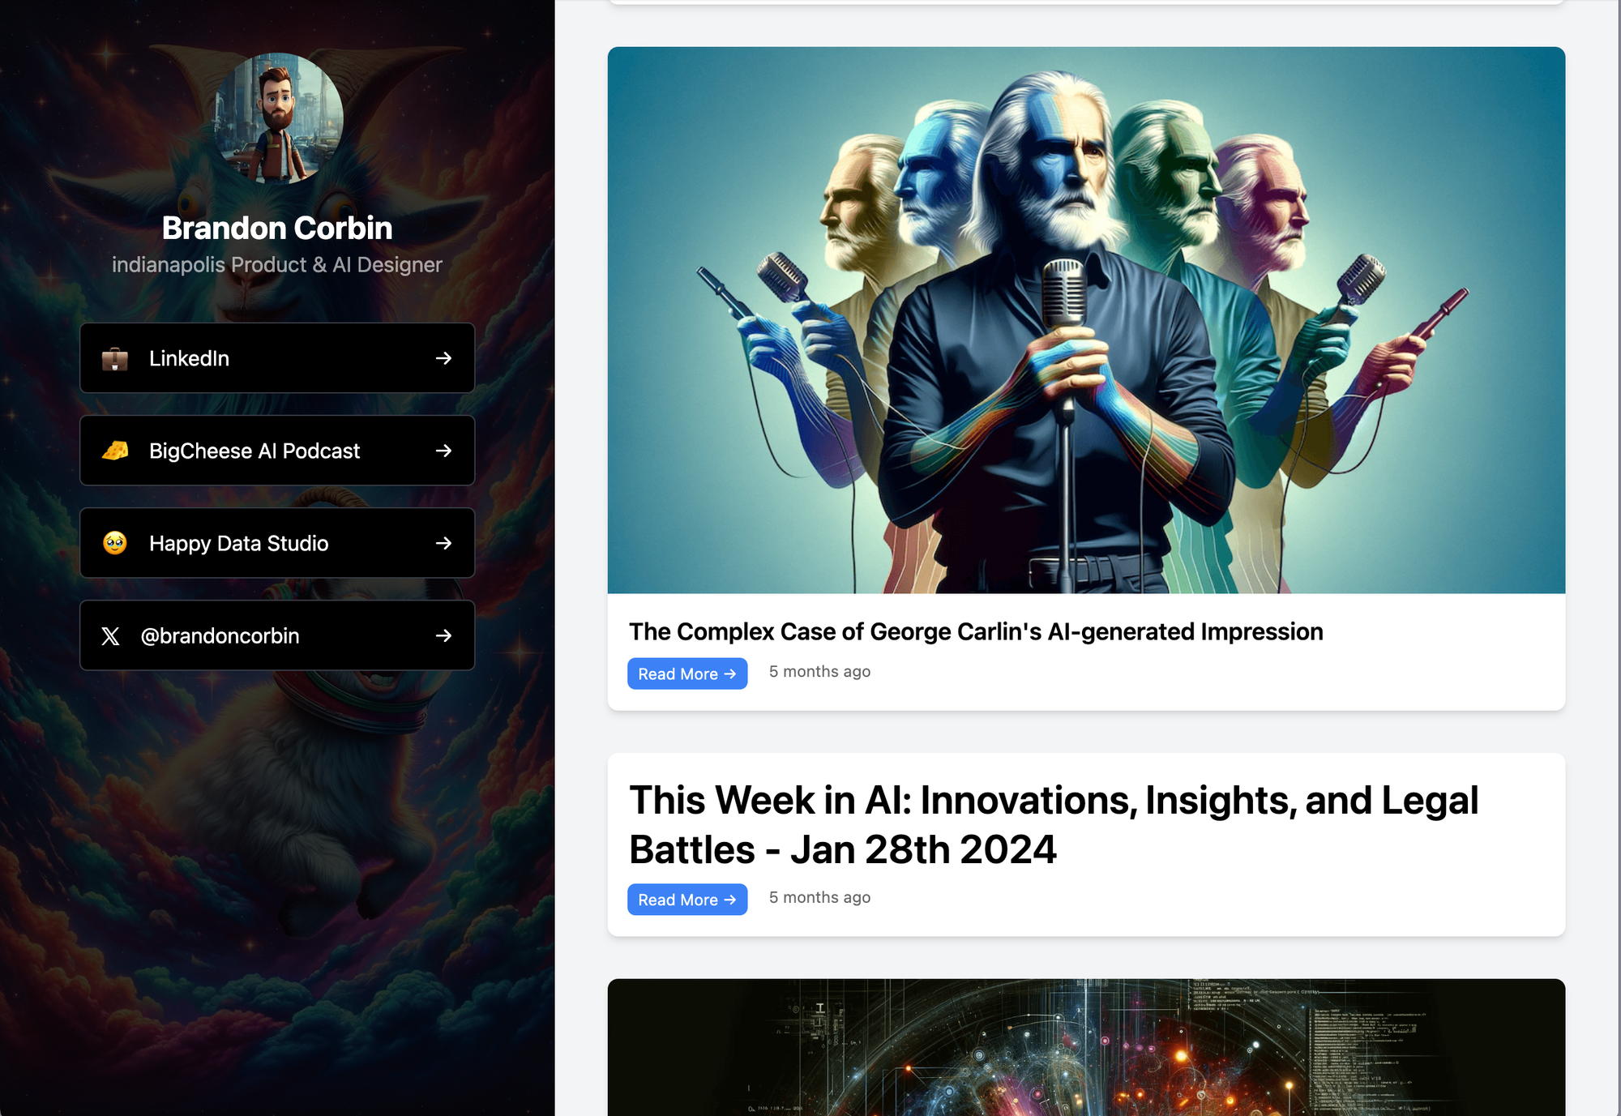
Task: Open the Happy Data Studio link
Action: 277,543
